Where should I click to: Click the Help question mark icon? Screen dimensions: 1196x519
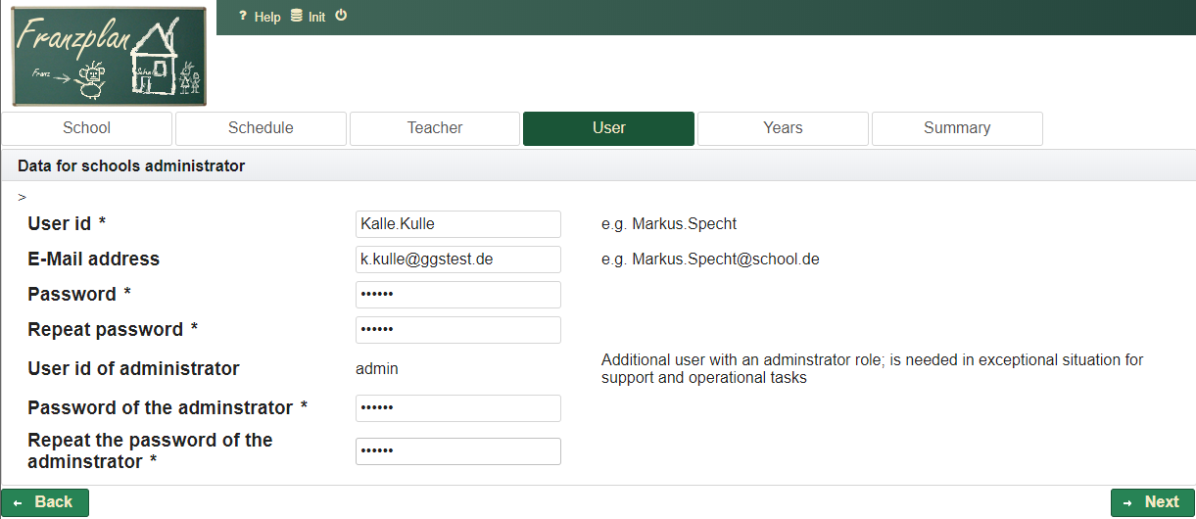(x=243, y=17)
